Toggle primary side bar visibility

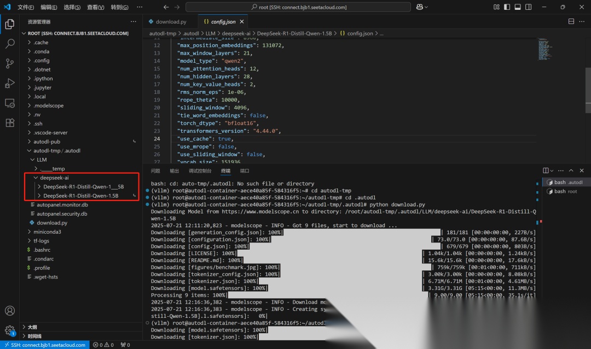tap(507, 7)
